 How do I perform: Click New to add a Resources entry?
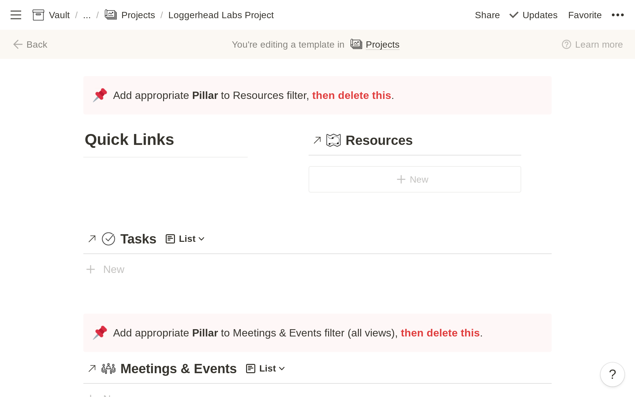pyautogui.click(x=414, y=179)
